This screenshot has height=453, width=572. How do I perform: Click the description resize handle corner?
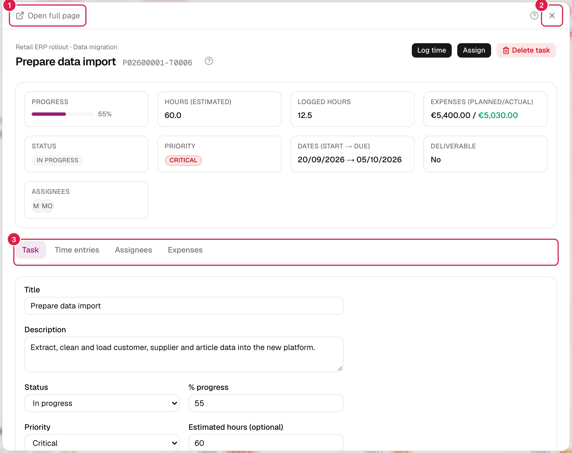point(340,369)
